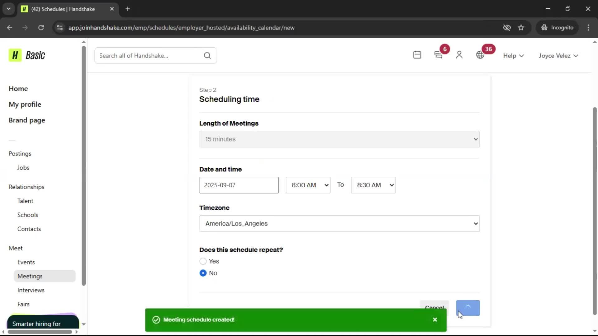The height and width of the screenshot is (336, 598).
Task: Click the Incognito indicator
Action: (x=557, y=28)
